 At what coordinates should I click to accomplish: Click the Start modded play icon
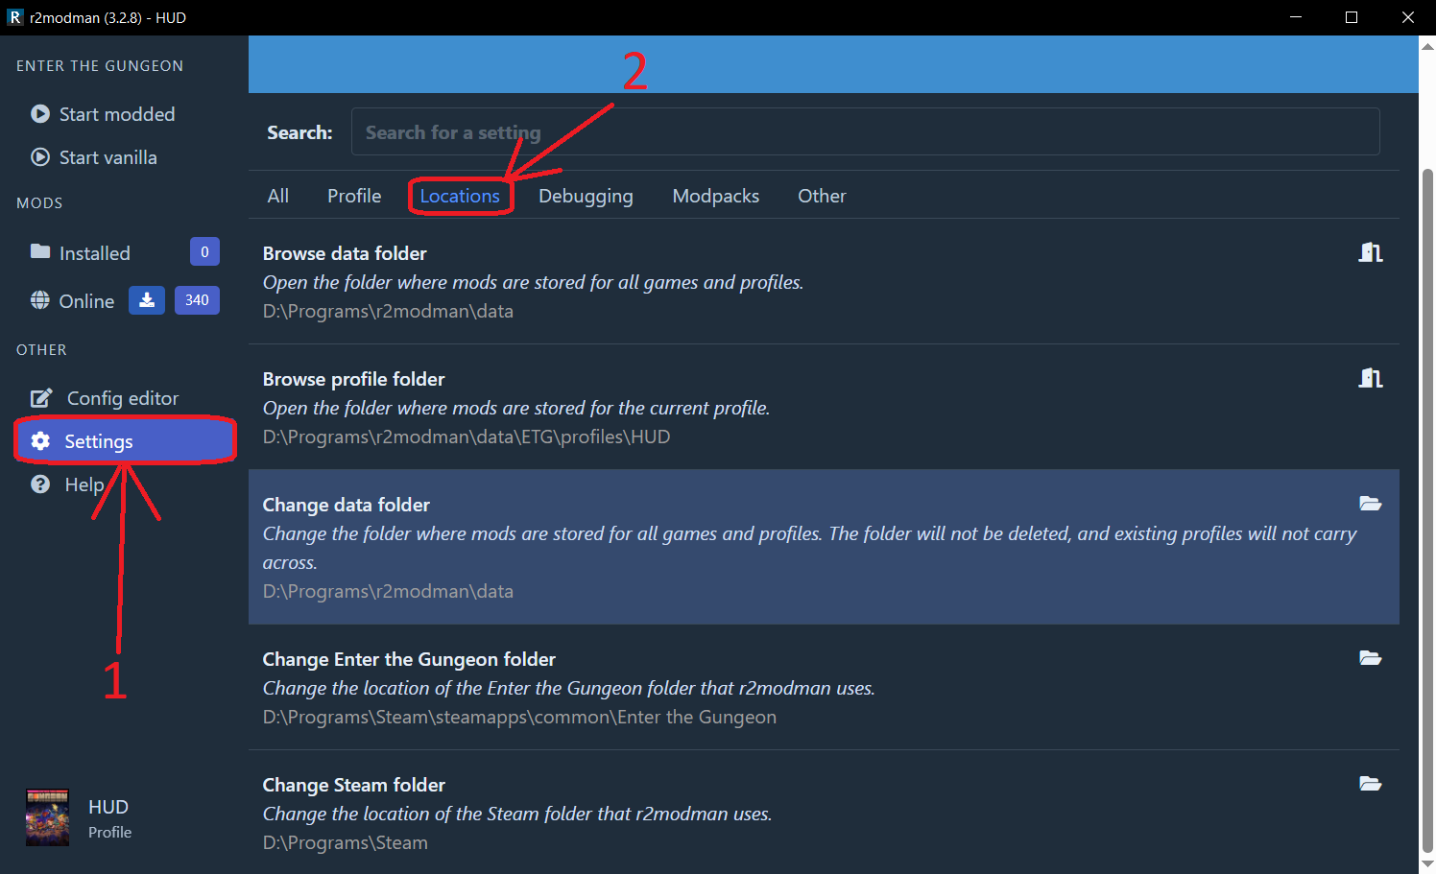coord(40,114)
